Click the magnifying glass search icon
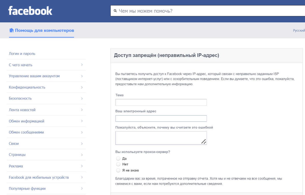The width and height of the screenshot is (305, 195). (x=115, y=11)
